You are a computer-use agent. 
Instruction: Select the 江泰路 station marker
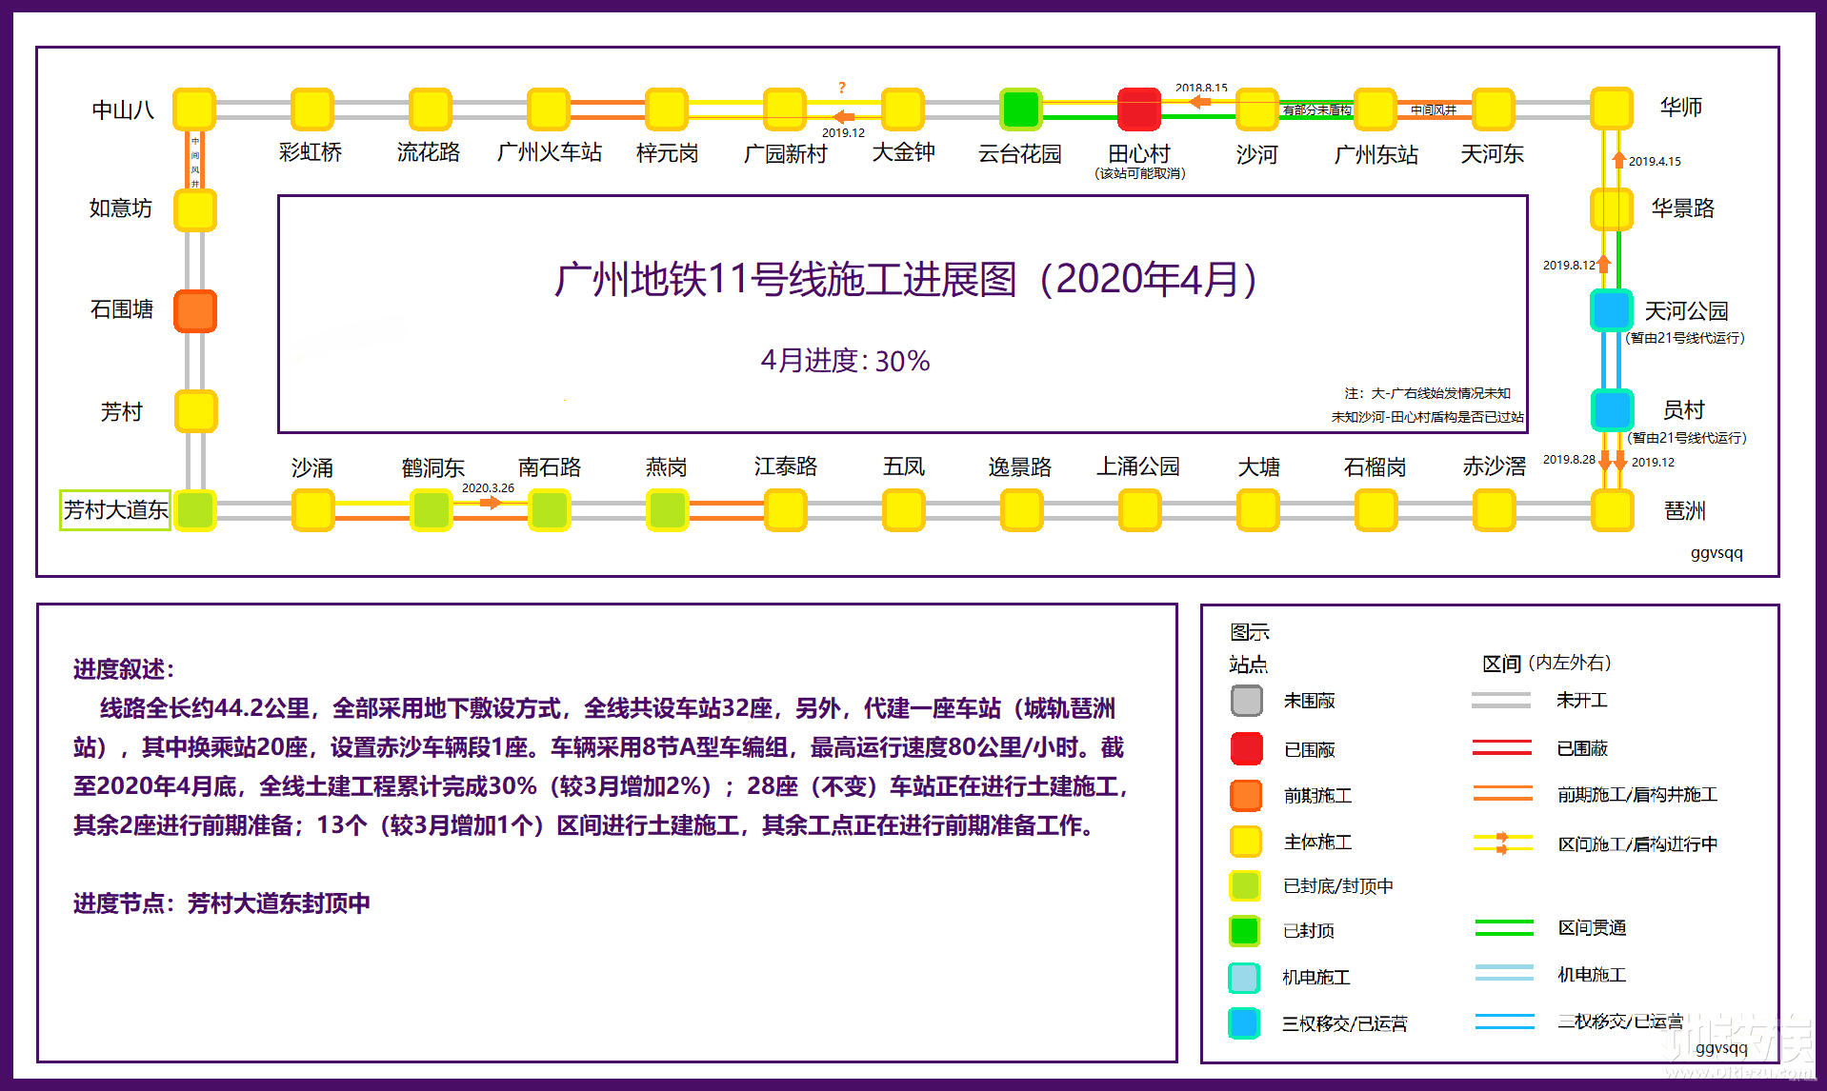pyautogui.click(x=786, y=510)
